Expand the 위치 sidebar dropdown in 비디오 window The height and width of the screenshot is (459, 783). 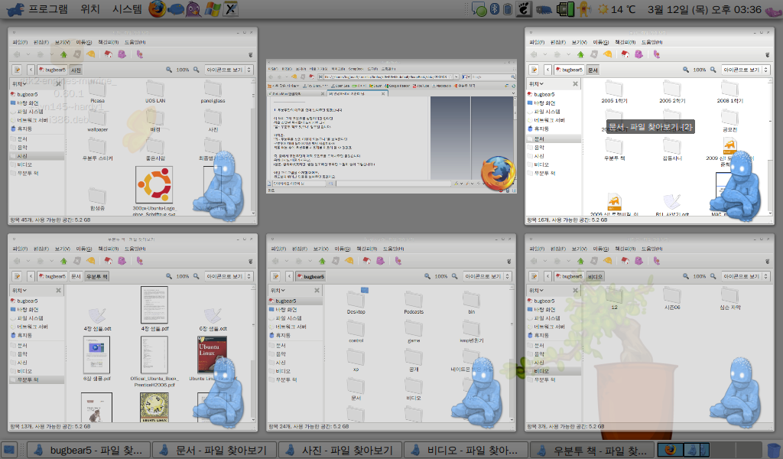click(536, 291)
